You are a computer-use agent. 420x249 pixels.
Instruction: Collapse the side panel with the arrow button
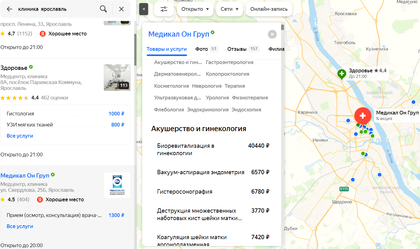click(143, 9)
